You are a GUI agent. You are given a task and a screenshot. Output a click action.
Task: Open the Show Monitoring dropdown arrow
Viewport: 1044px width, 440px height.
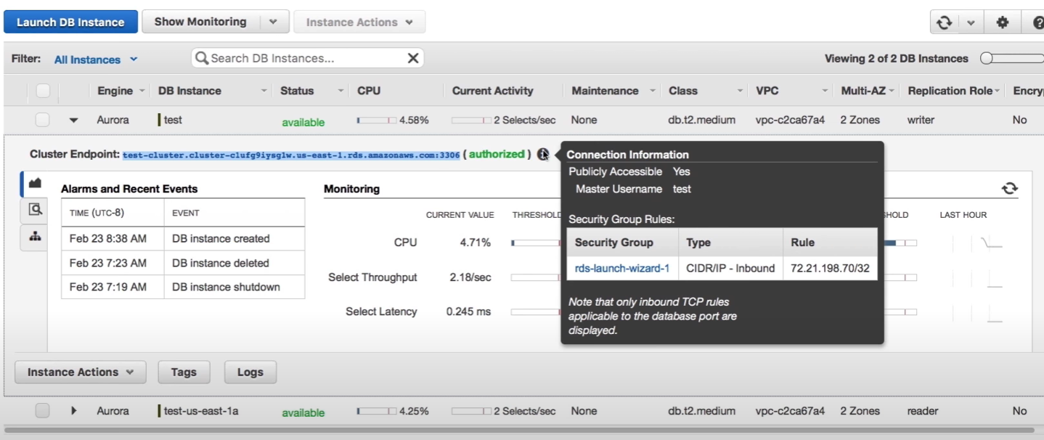[273, 21]
